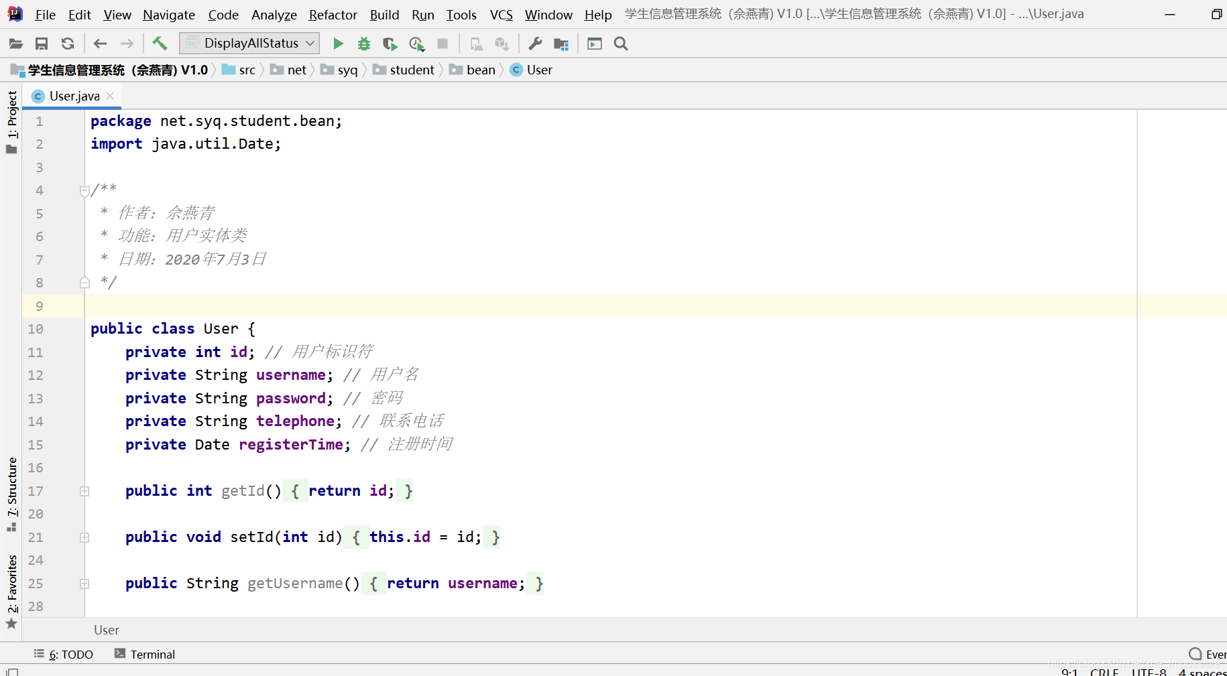Viewport: 1227px width, 676px height.
Task: Collapse the Javadoc comment fold marker at line 4
Action: pyautogui.click(x=84, y=191)
